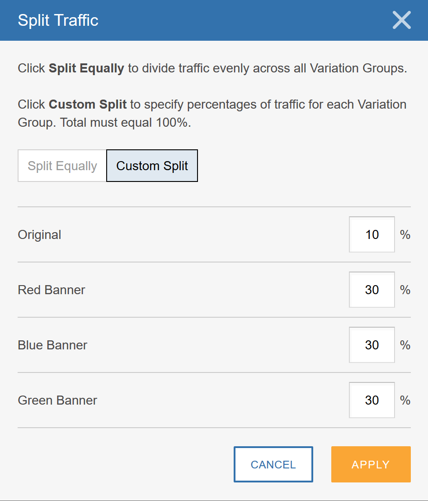
Task: Click the Blue Banner variation name
Action: click(52, 345)
